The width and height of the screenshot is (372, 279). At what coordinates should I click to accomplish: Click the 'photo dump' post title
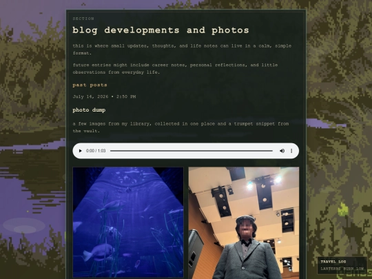point(89,110)
